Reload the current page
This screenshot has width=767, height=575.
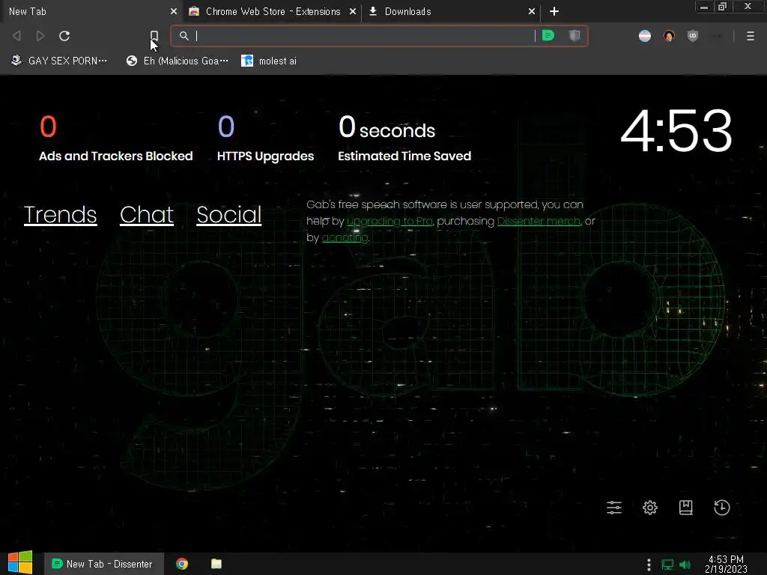(64, 36)
